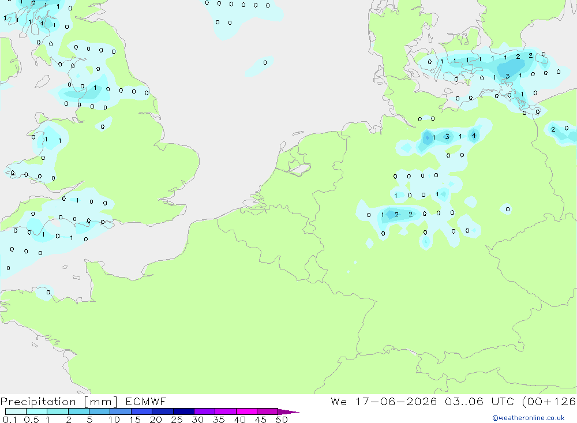Screen dimensions: 577x423
Task: Select the 30–35 mm purple legend swatch
Action: click(204, 411)
